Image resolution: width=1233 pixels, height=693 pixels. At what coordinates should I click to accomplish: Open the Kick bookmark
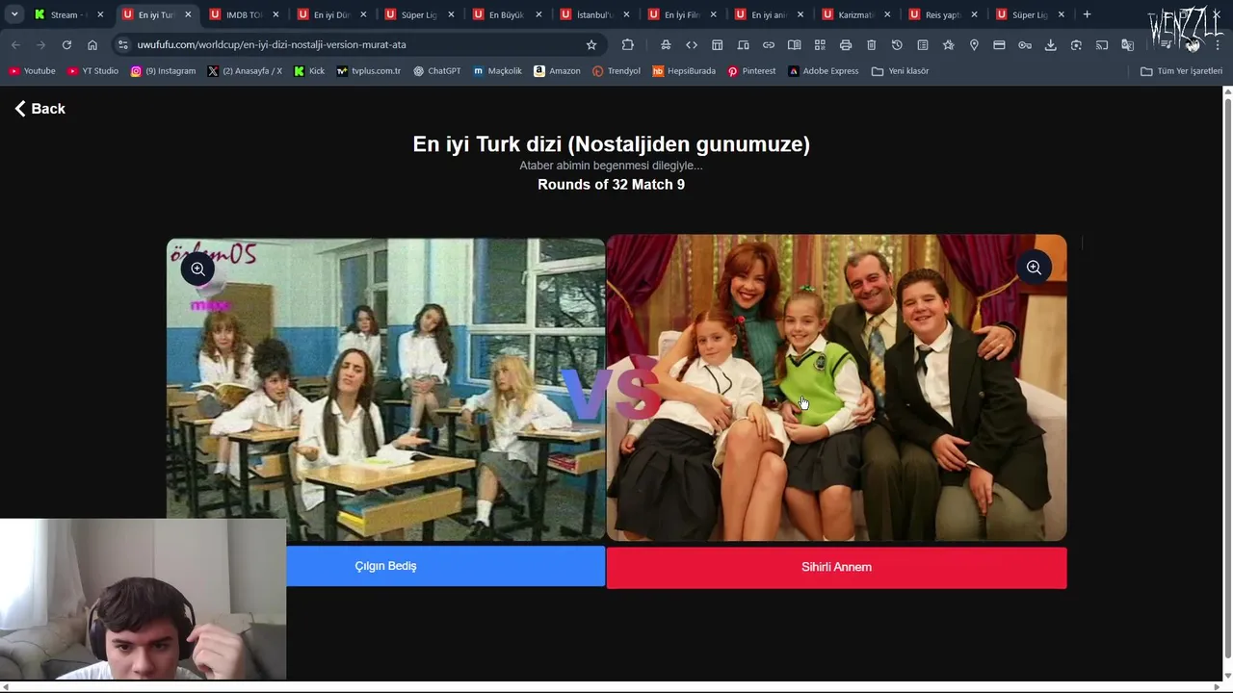tap(309, 71)
